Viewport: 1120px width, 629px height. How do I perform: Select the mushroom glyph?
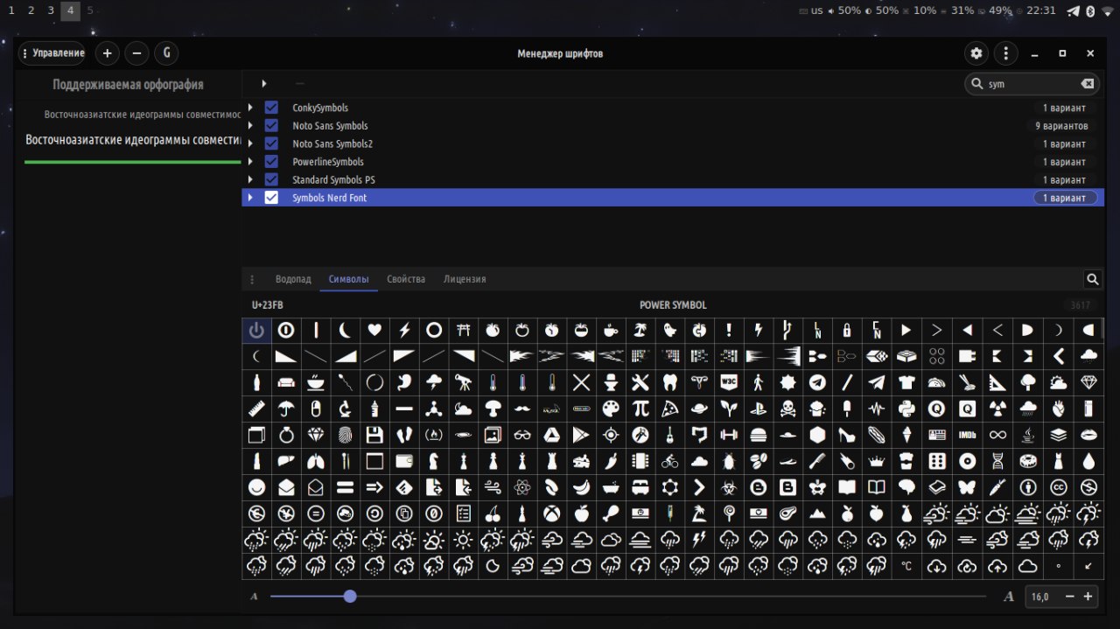[x=493, y=409]
